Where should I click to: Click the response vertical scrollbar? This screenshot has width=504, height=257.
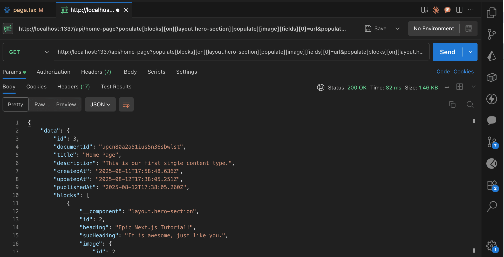(474, 185)
